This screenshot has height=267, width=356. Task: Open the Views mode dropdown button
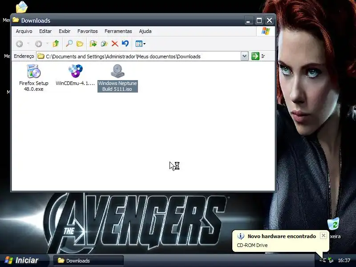(140, 44)
